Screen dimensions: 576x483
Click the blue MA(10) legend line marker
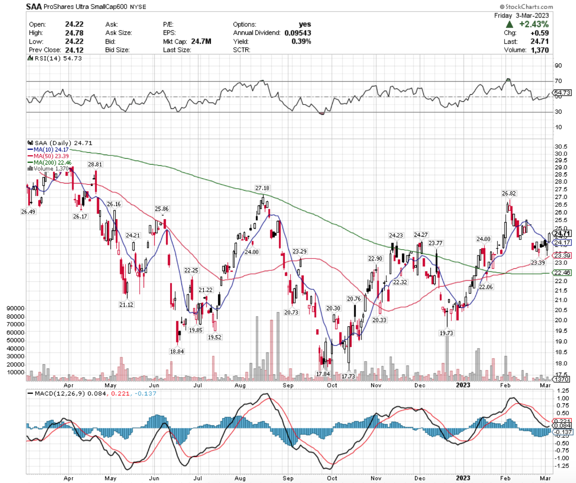(30, 150)
